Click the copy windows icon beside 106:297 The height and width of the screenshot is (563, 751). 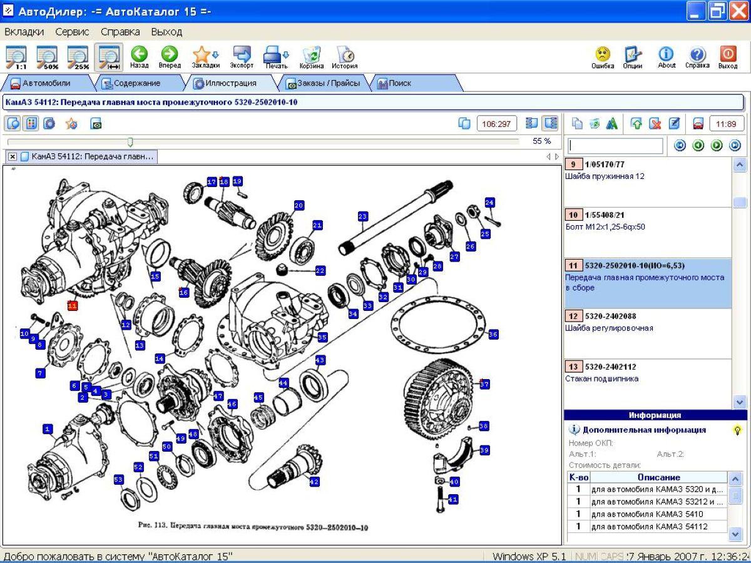pyautogui.click(x=464, y=123)
